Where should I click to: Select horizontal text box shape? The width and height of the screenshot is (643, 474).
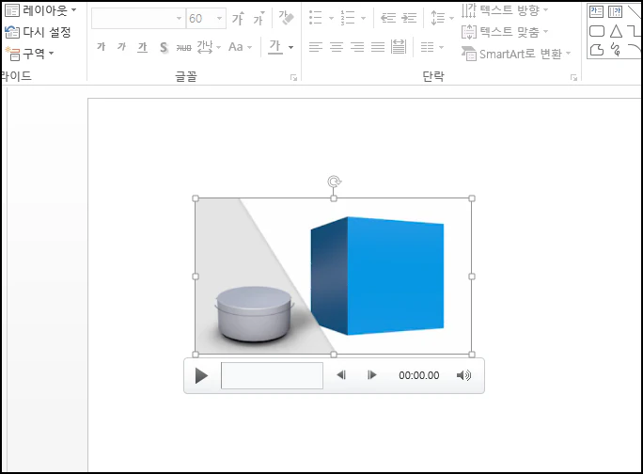point(596,11)
